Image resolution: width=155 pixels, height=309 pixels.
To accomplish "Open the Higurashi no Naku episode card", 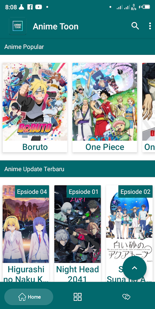I will (26, 234).
